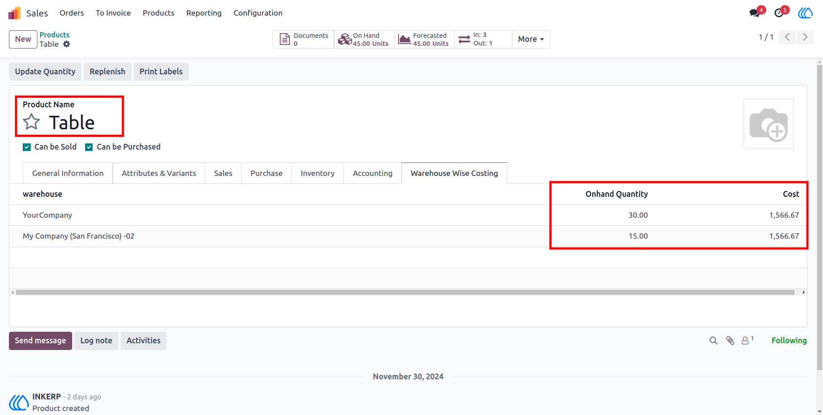Click Replenish button
The width and height of the screenshot is (823, 415).
tap(107, 72)
